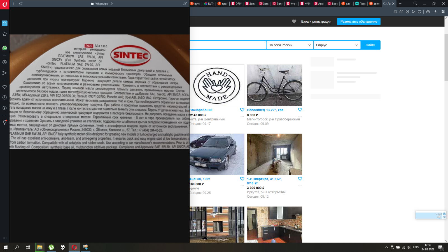Open the history clock in sidebar
The image size is (448, 252).
coord(4,97)
